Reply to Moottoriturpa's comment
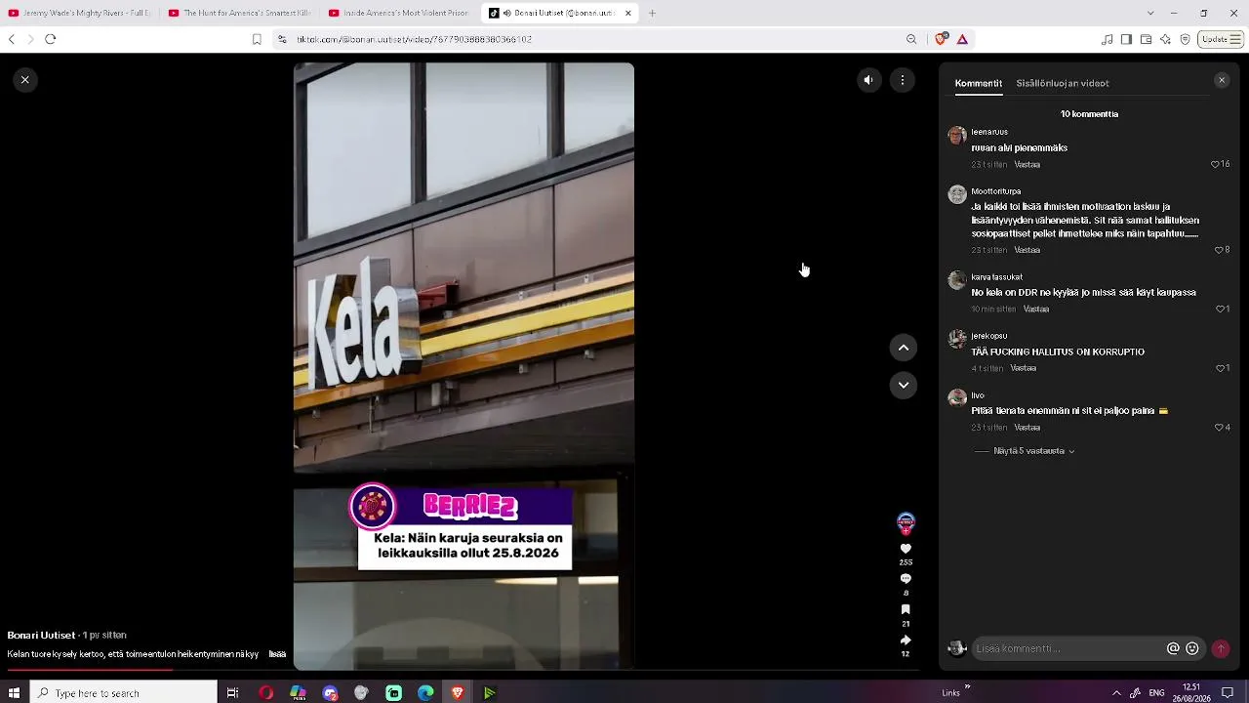This screenshot has height=703, width=1249. (x=1027, y=250)
